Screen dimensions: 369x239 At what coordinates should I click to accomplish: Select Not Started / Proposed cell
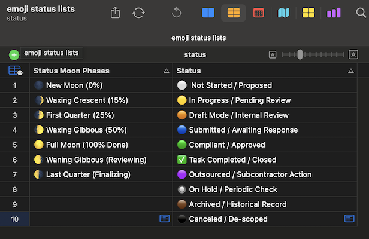click(265, 85)
